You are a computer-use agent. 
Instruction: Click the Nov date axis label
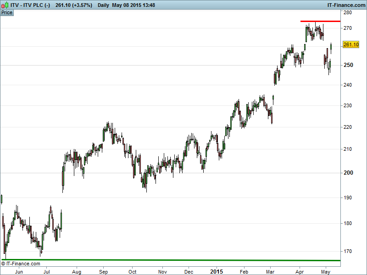tap(162, 272)
